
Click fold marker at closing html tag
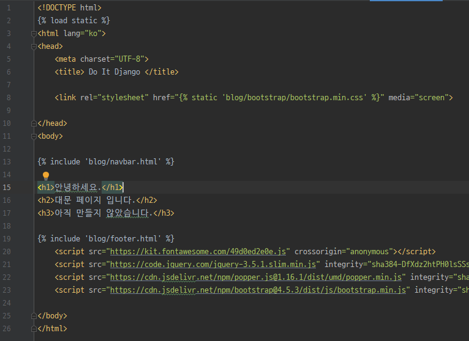tap(34, 329)
